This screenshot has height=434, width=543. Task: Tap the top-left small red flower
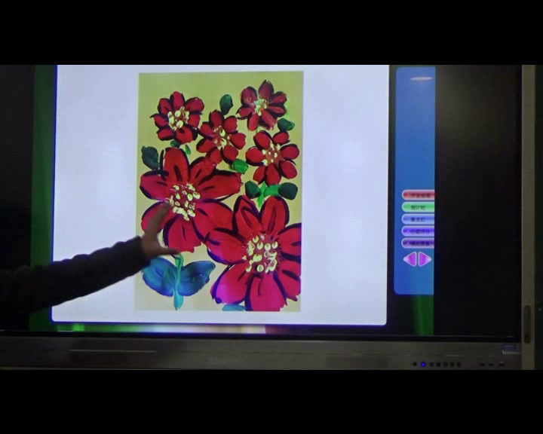(x=178, y=117)
